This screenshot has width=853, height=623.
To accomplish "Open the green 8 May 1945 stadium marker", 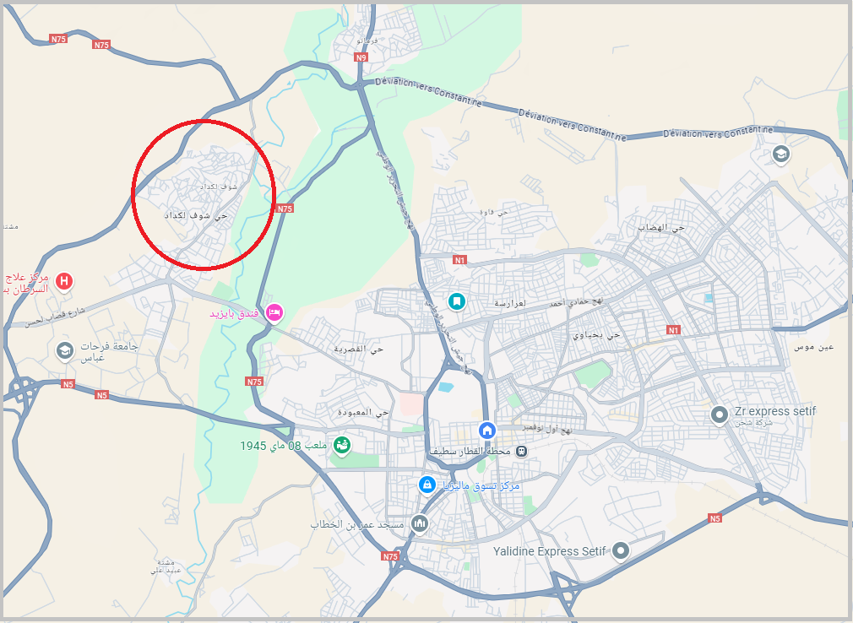I will click(342, 445).
